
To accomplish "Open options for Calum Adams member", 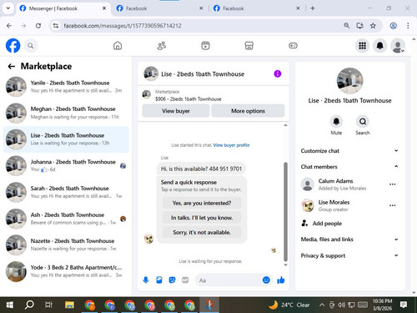I will (392, 184).
